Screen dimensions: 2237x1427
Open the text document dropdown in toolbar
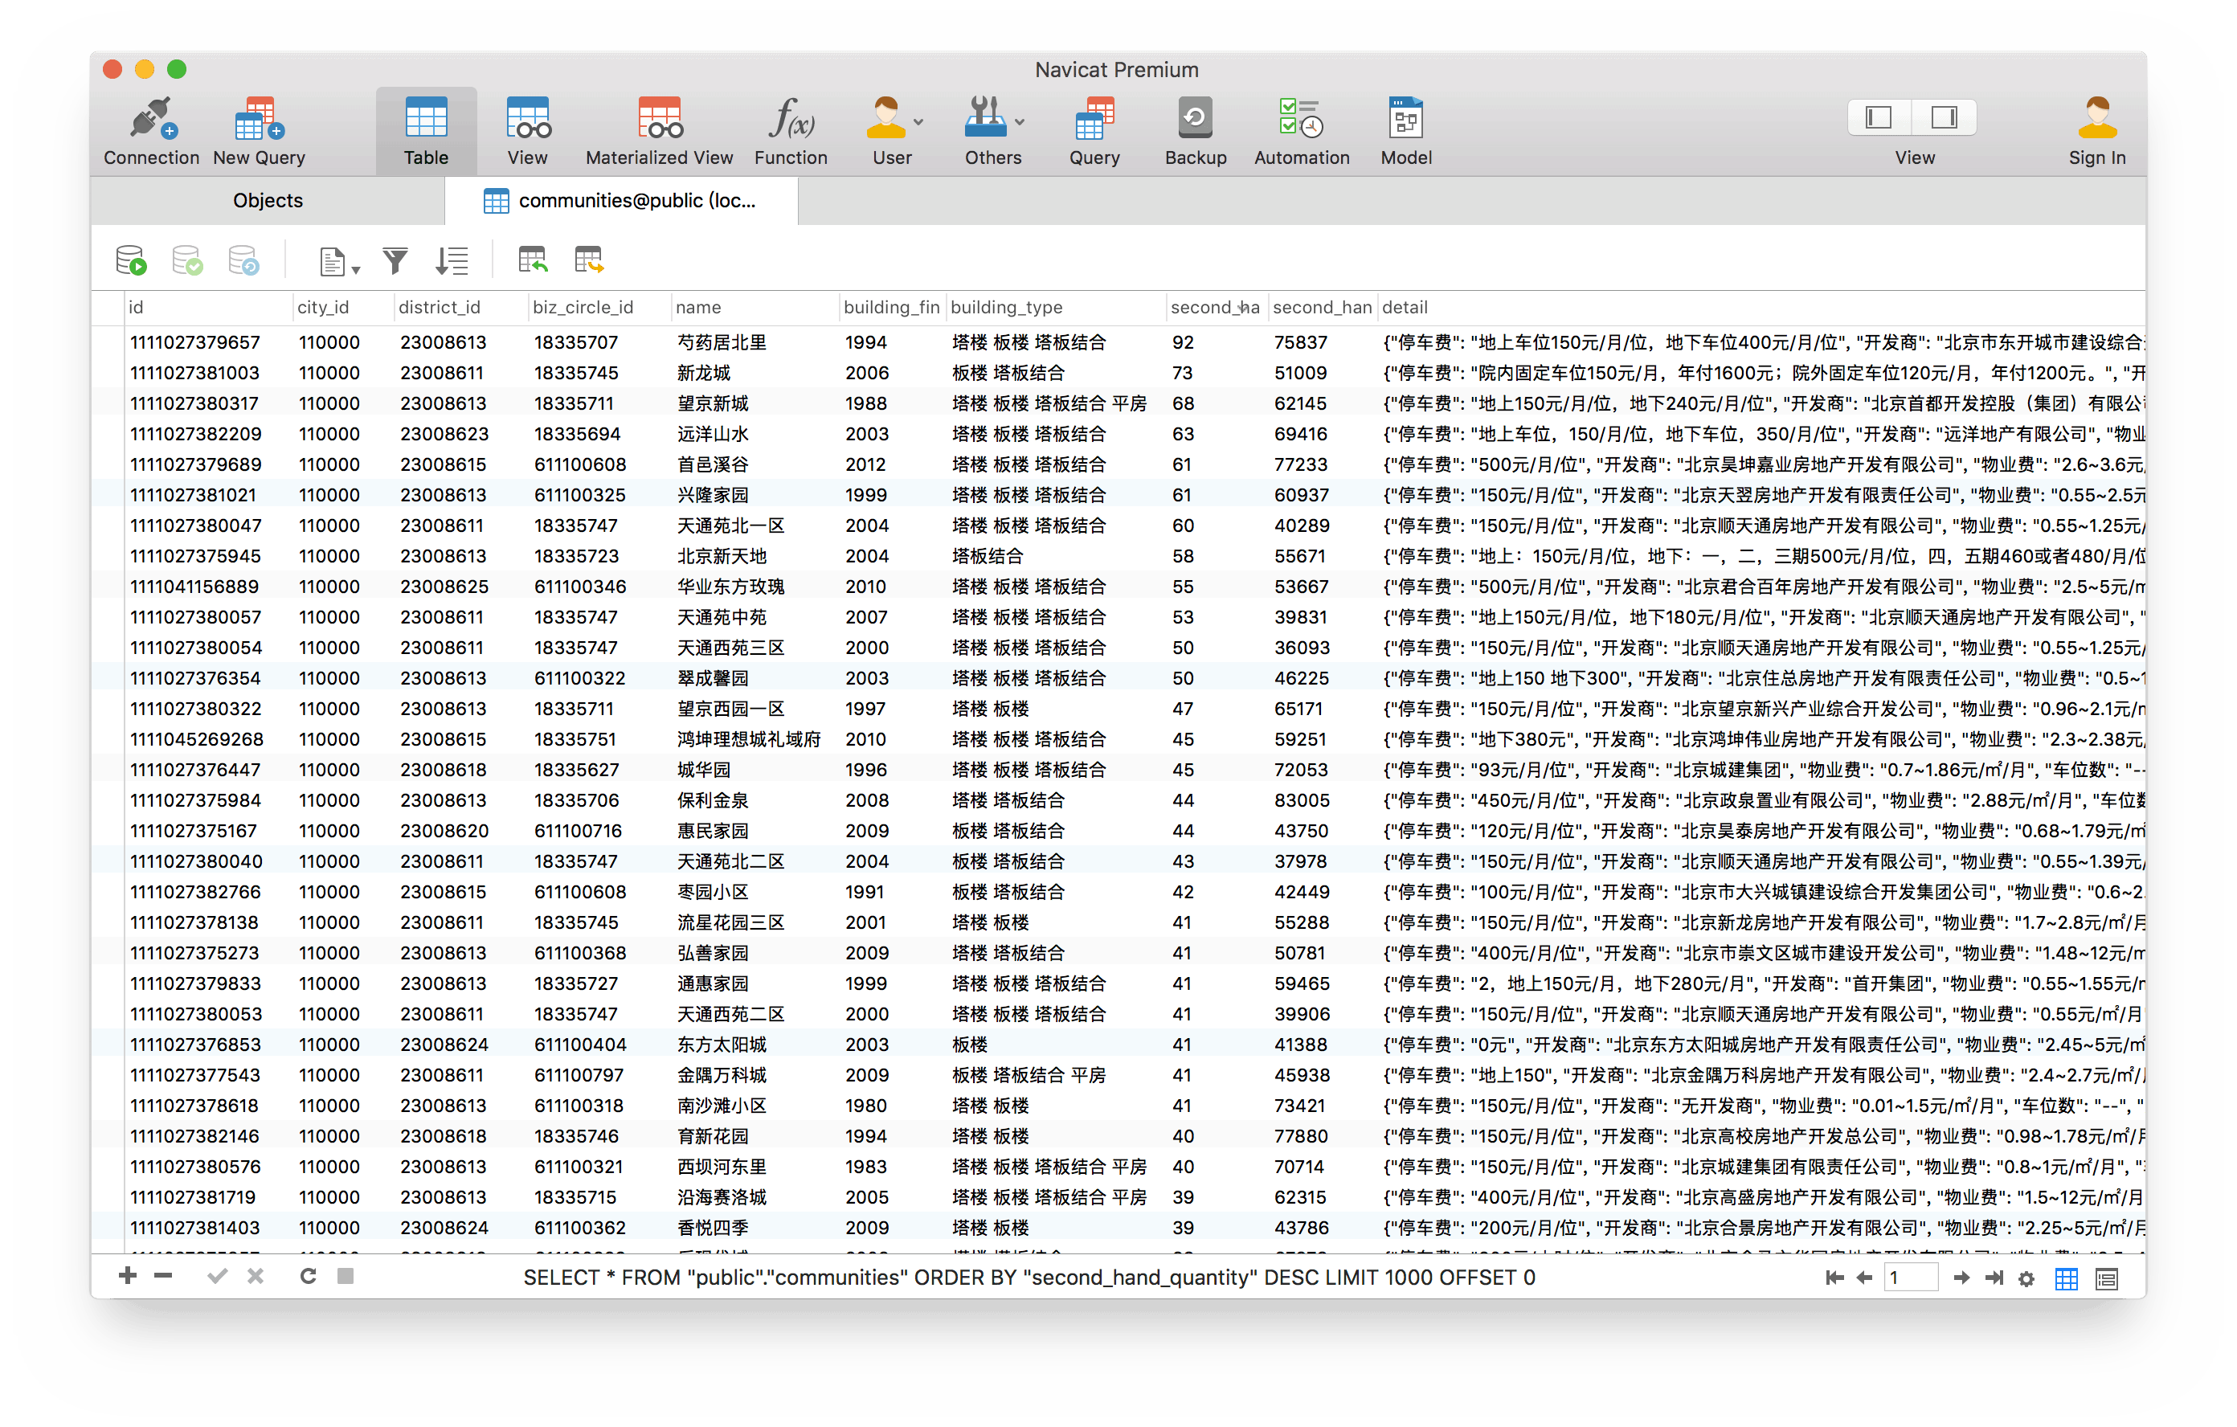pyautogui.click(x=338, y=263)
